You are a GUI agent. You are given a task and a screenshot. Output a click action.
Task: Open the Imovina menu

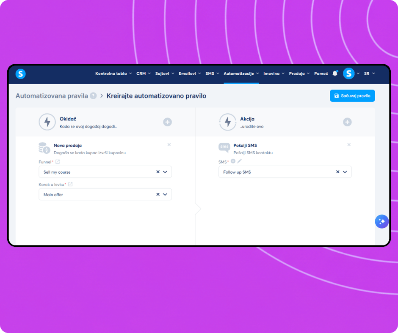[274, 74]
